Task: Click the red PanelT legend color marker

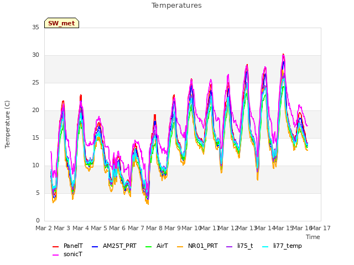Action: [x=55, y=247]
